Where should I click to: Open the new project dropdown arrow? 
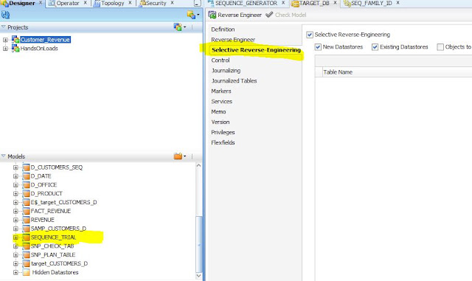(184, 27)
